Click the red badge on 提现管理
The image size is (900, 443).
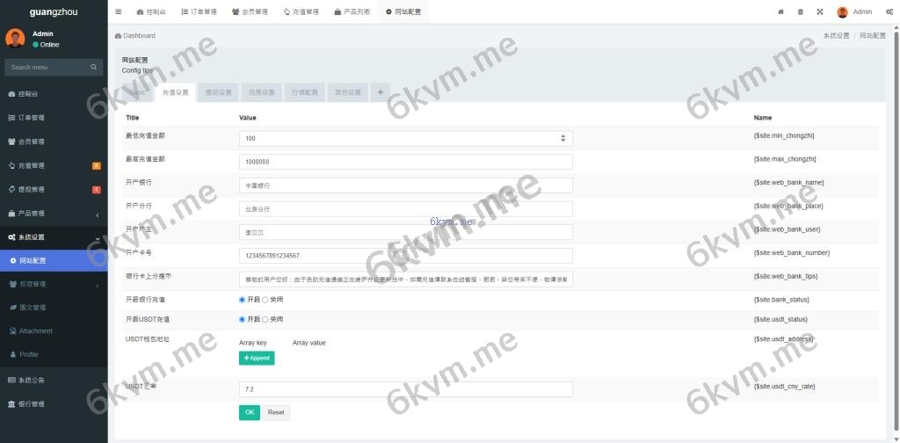[97, 189]
